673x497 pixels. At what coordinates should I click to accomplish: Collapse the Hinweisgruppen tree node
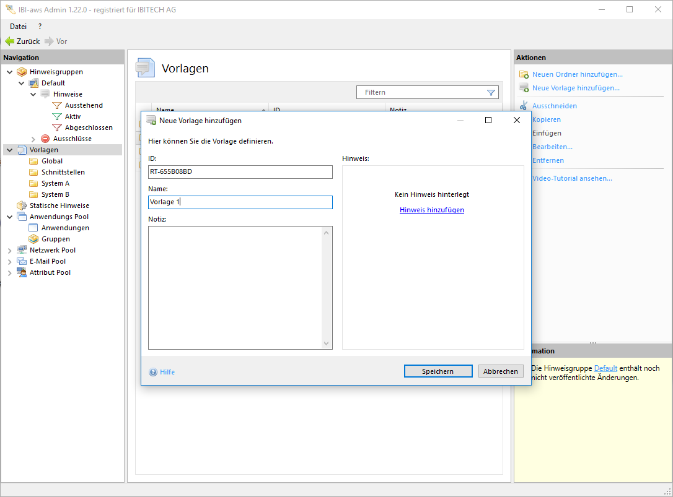pos(10,72)
